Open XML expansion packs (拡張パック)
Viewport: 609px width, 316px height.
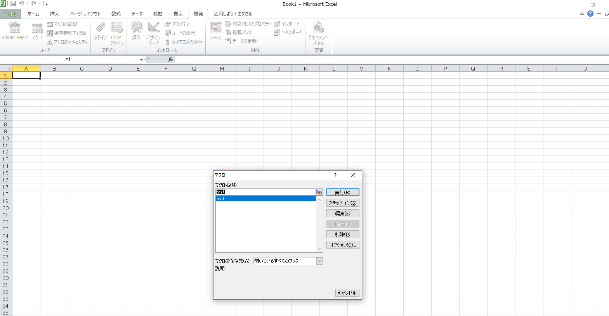(x=239, y=32)
